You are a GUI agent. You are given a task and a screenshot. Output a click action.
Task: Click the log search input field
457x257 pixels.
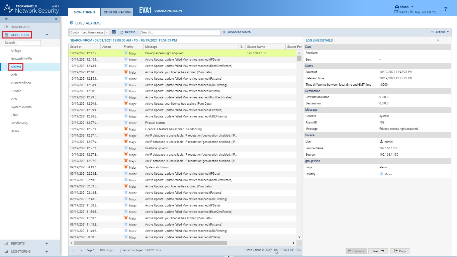180,32
